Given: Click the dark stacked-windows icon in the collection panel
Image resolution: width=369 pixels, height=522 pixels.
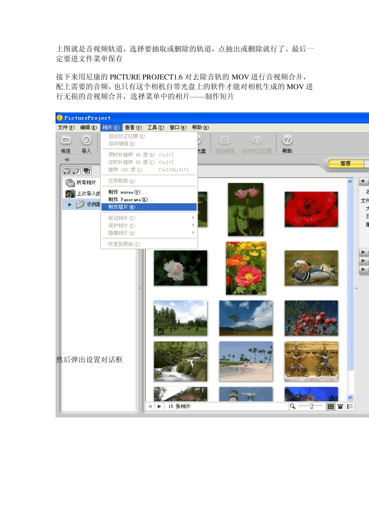Looking at the screenshot, I should (87, 171).
